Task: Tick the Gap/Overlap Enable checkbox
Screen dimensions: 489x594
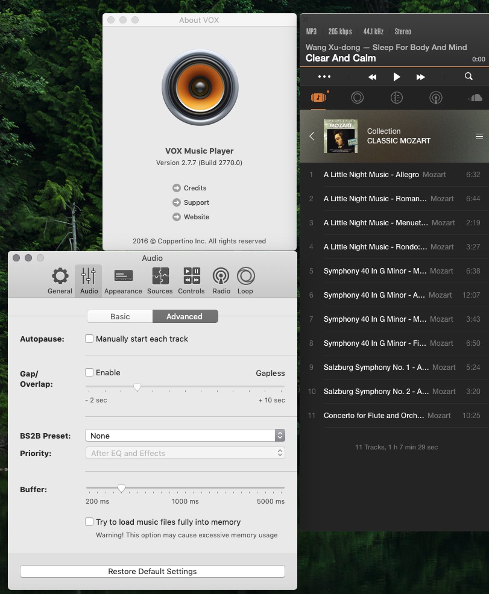Action: pyautogui.click(x=89, y=372)
